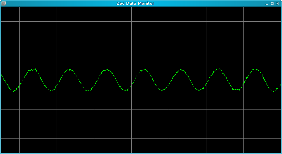
Task: Maximize the Zeo Data Monitor window
Action: [272, 4]
